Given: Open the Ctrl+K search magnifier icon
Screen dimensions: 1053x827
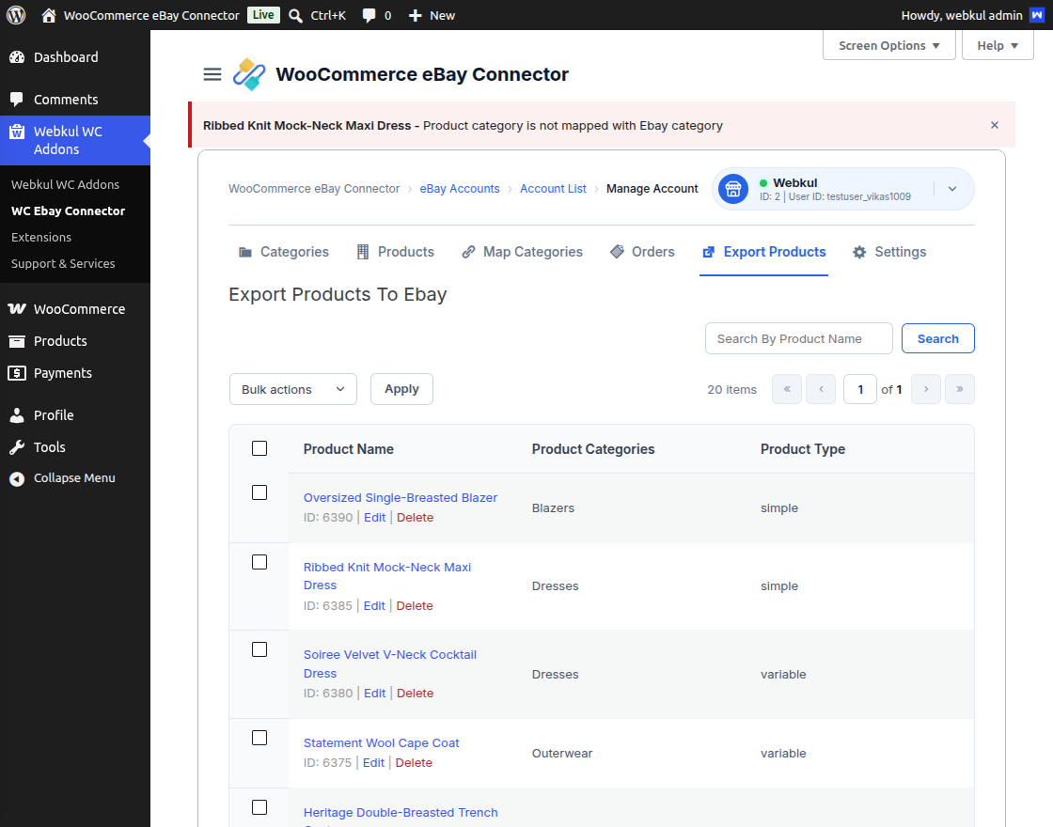Looking at the screenshot, I should tap(295, 15).
